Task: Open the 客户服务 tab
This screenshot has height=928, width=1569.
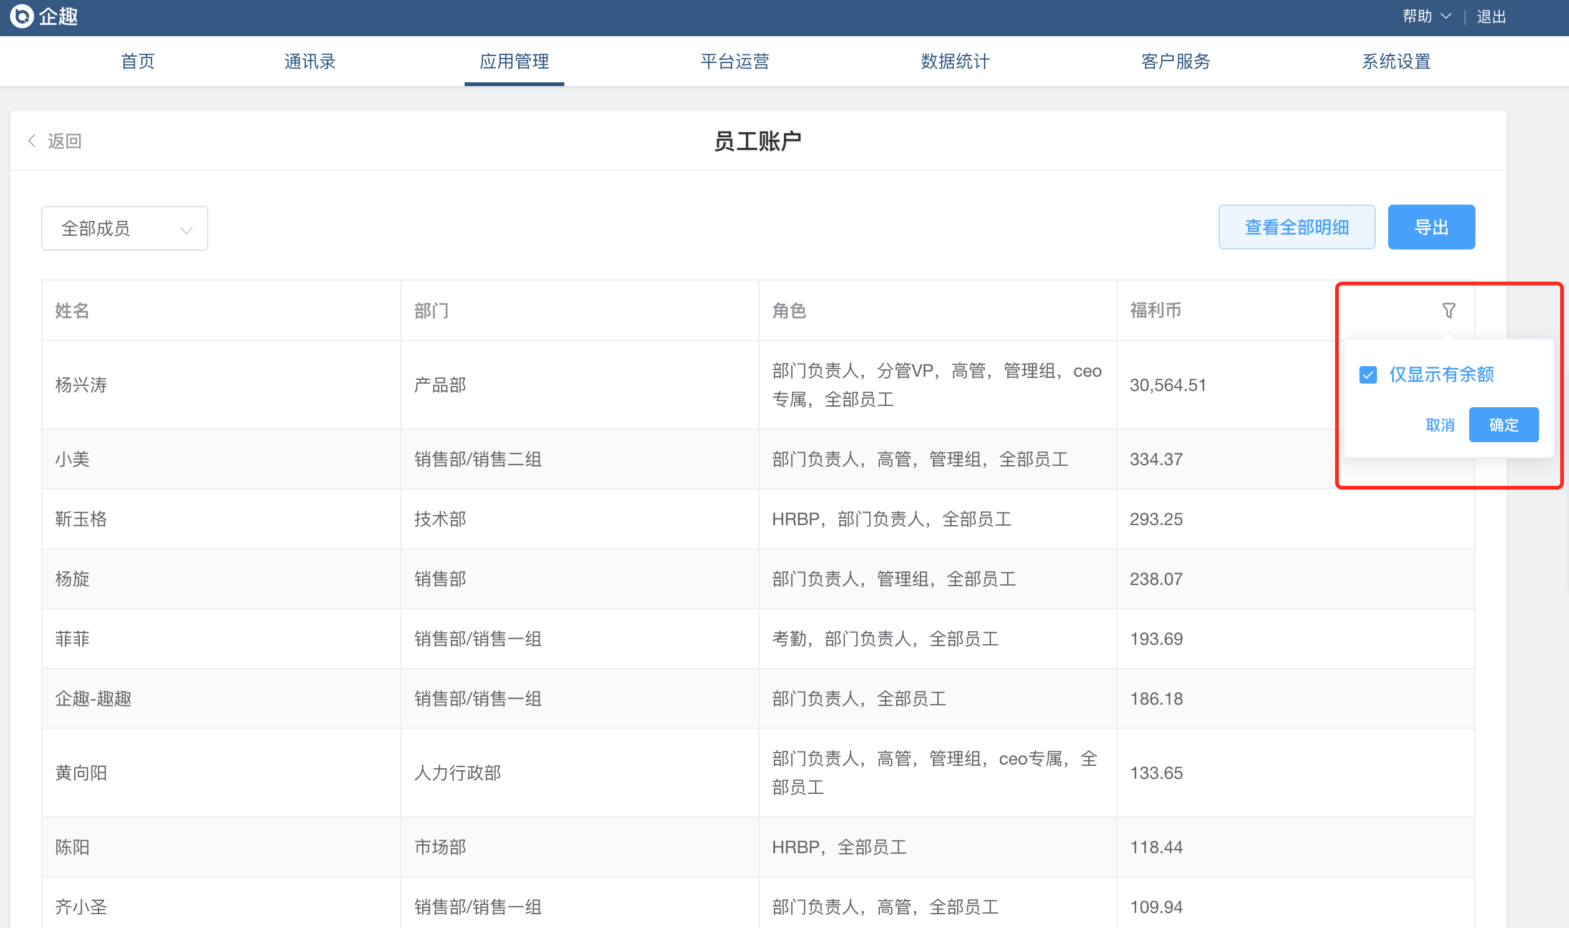Action: 1175,61
